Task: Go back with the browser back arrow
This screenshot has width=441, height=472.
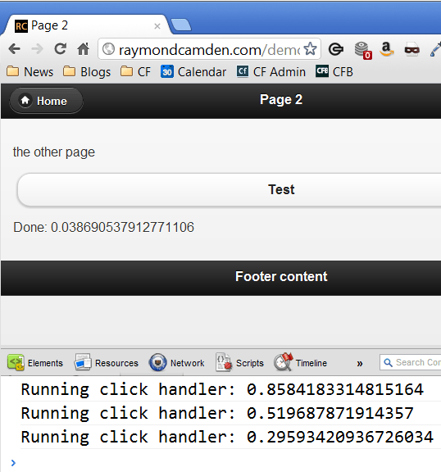Action: (15, 49)
